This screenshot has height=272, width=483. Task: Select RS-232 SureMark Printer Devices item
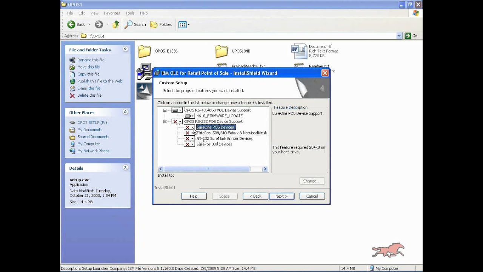[225, 139]
